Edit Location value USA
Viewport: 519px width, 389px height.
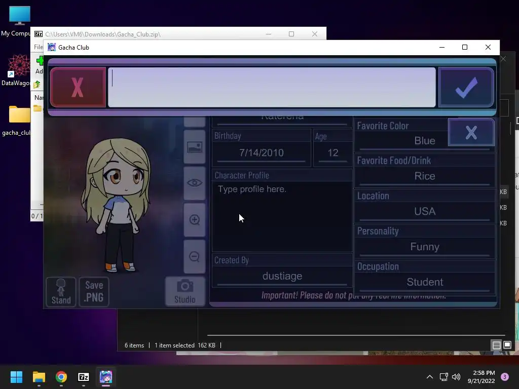(425, 211)
